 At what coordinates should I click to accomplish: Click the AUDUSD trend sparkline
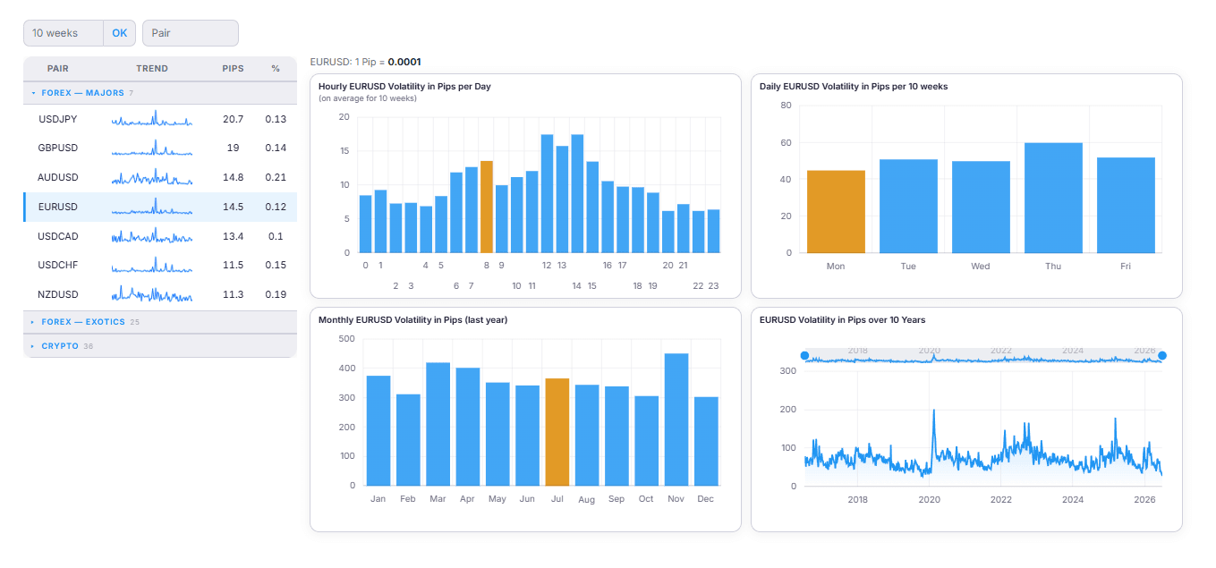pos(152,177)
